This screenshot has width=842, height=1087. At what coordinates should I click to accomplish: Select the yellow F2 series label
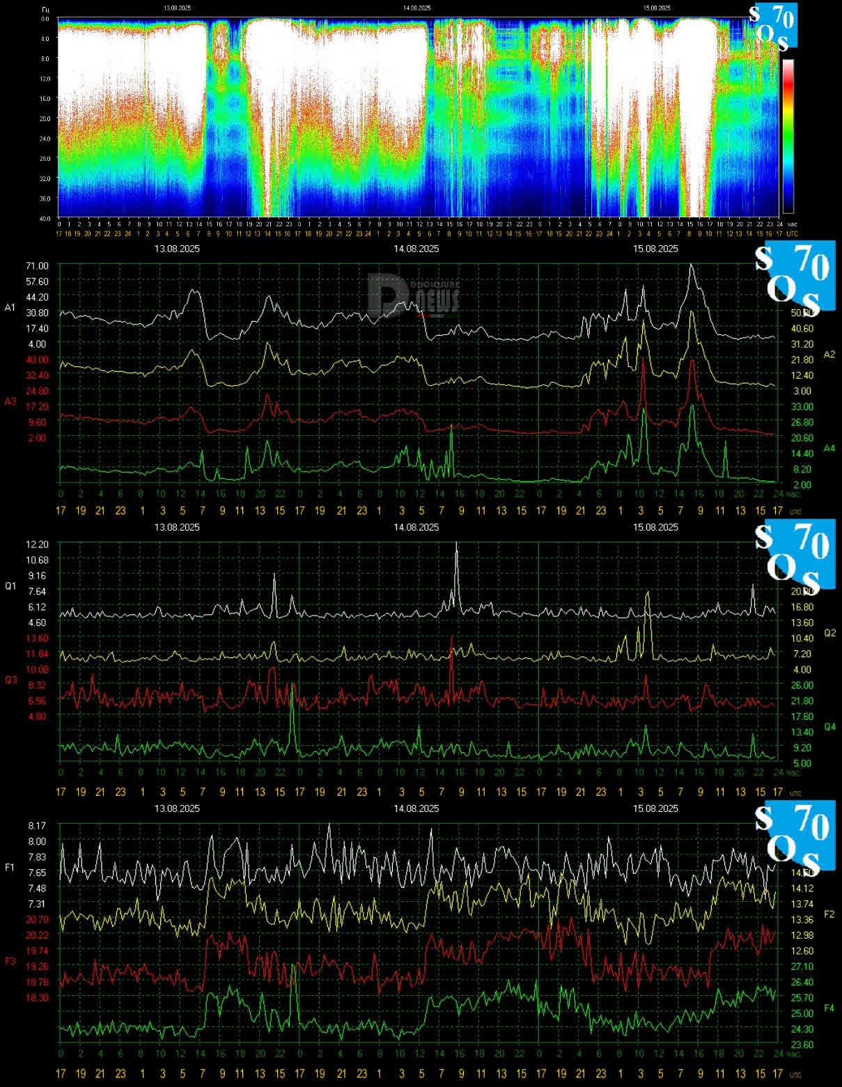(829, 914)
